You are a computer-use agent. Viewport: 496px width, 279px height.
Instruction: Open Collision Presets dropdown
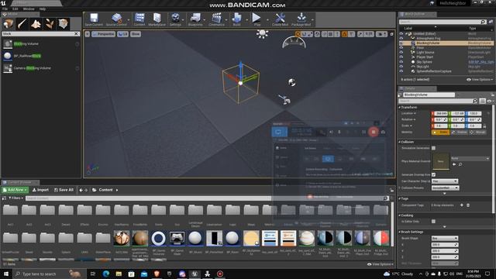(x=445, y=188)
